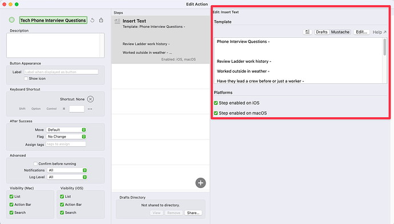Click the Label input field
394x224 pixels.
(x=61, y=72)
